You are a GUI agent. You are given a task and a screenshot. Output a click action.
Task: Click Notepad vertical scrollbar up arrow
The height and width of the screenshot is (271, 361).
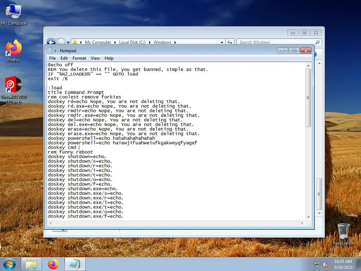308,66
